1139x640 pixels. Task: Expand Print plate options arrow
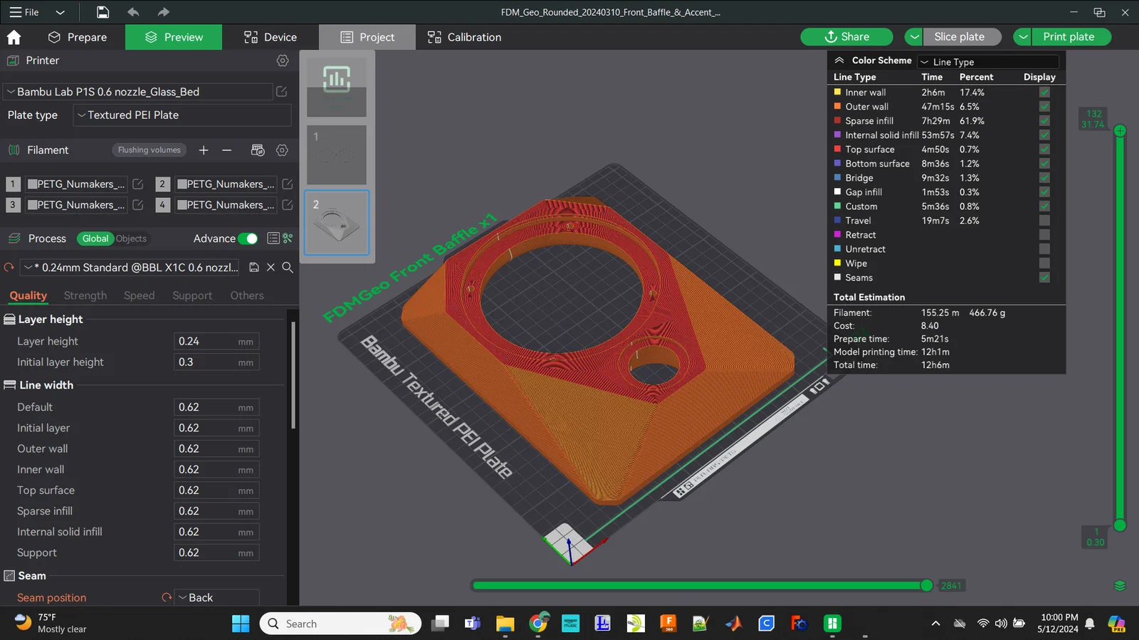(1022, 37)
